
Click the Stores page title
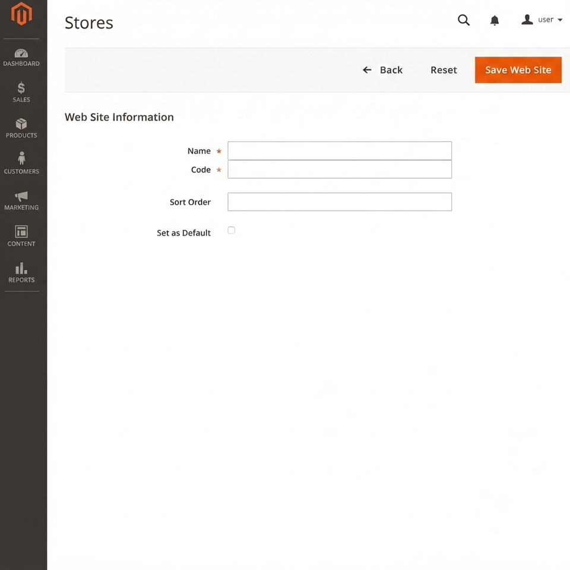point(89,23)
